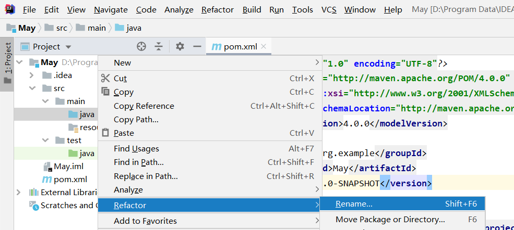Select May.iml file in project tree
Image resolution: width=514 pixels, height=230 pixels.
pyautogui.click(x=68, y=167)
